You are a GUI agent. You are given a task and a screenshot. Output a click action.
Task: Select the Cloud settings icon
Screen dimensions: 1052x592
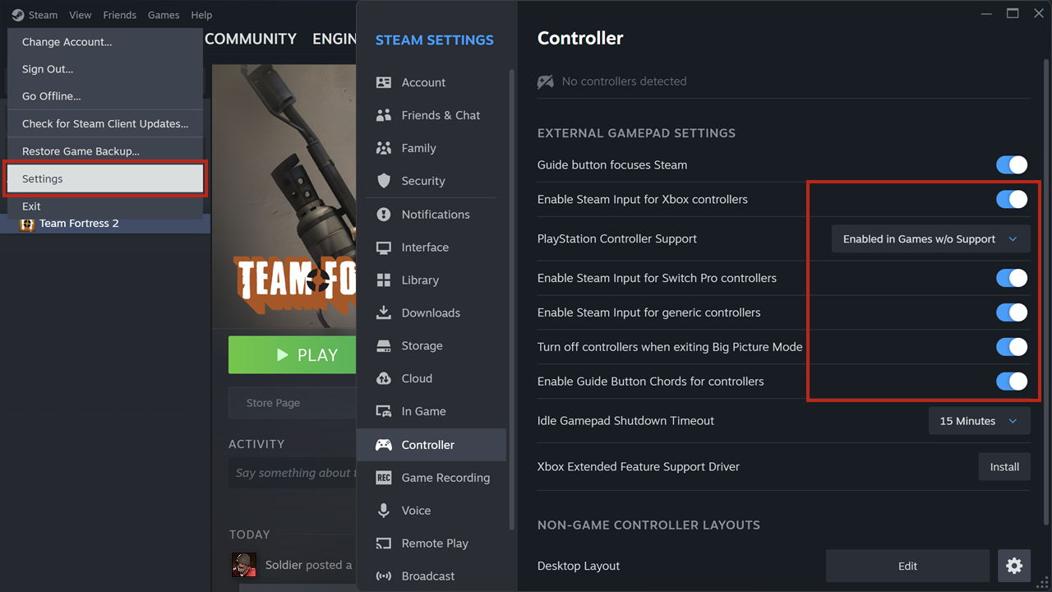384,378
